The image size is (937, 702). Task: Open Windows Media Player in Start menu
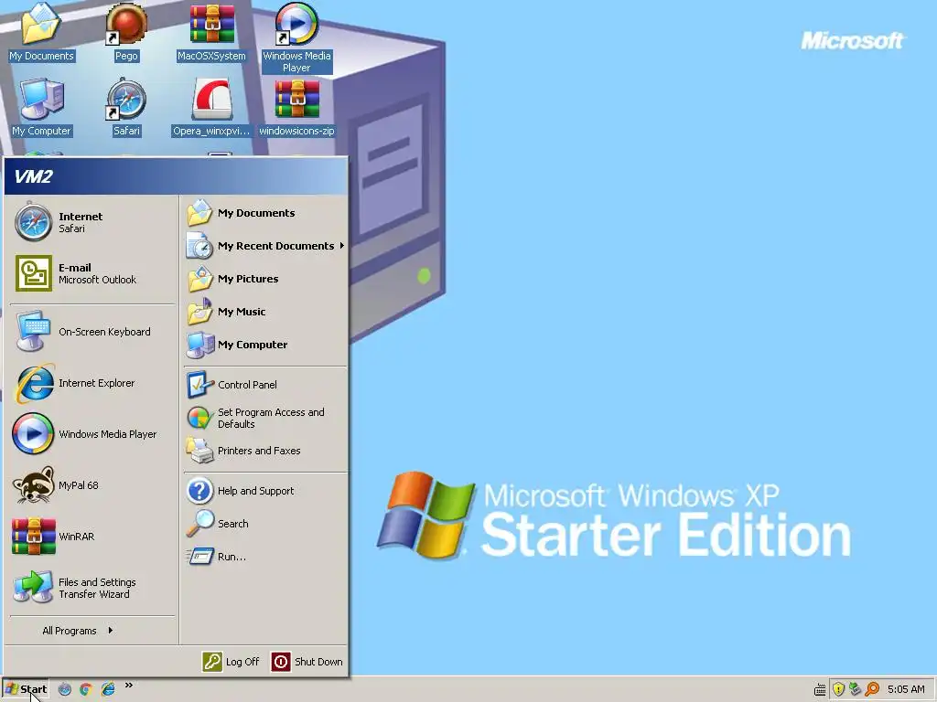pos(91,434)
